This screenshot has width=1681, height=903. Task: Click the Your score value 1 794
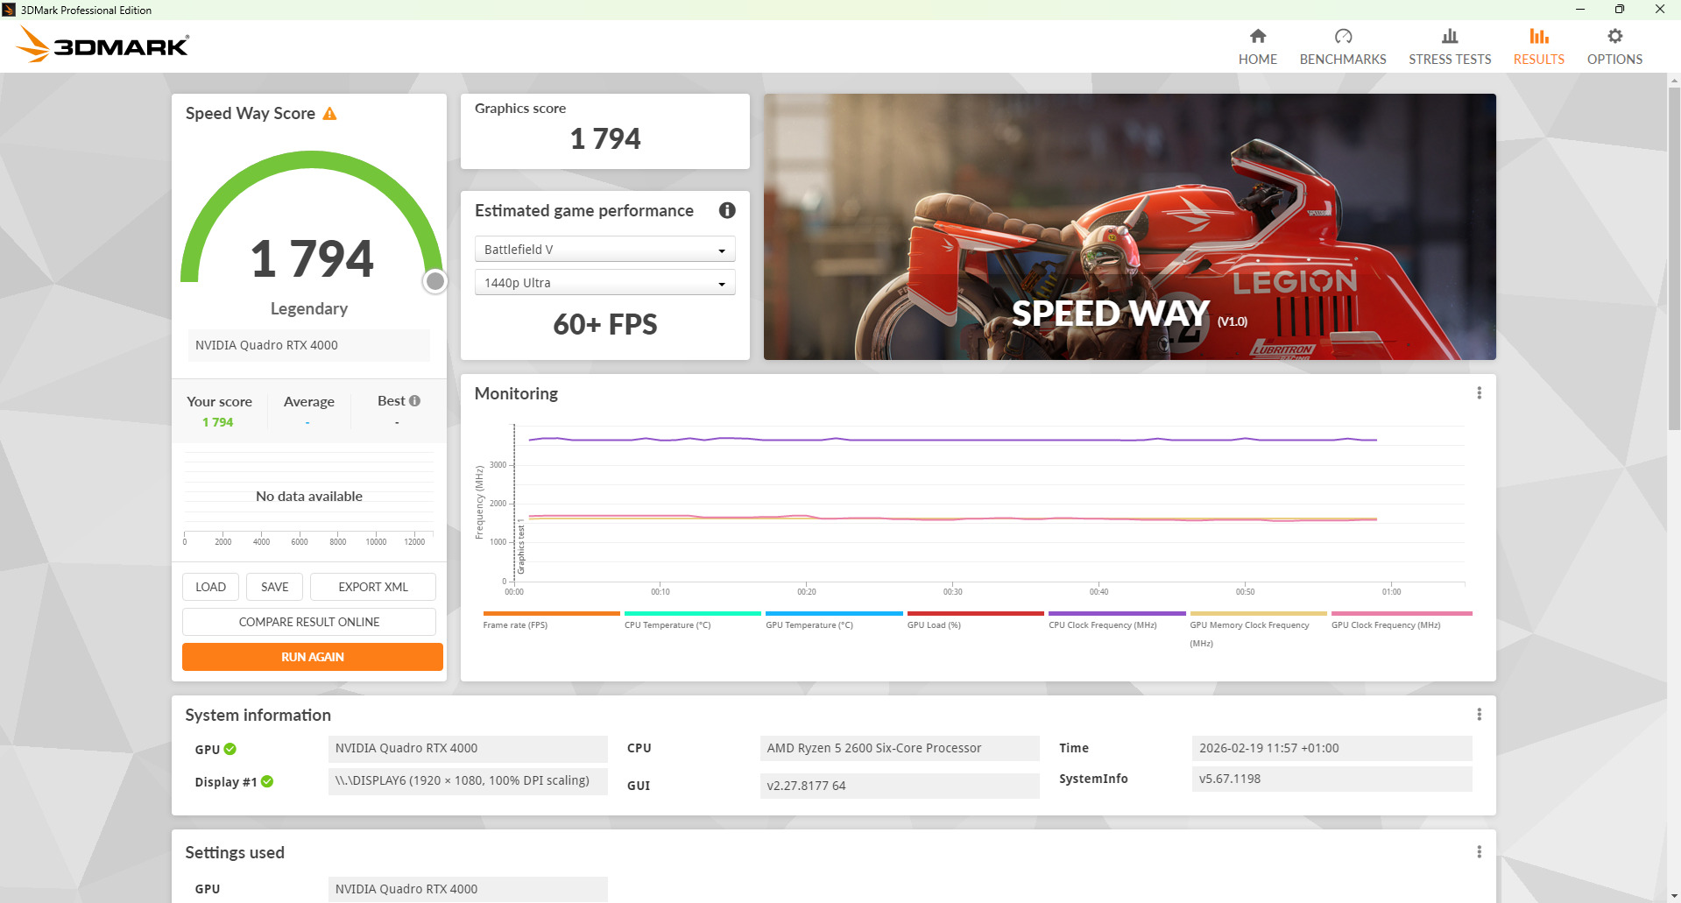pyautogui.click(x=218, y=422)
